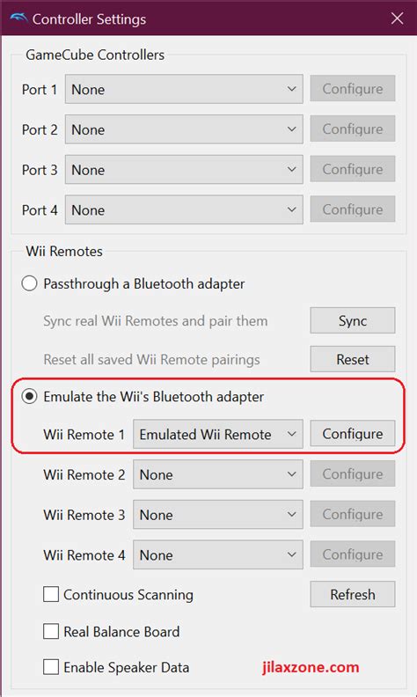Reset all saved Wii Remote pairings

(353, 359)
